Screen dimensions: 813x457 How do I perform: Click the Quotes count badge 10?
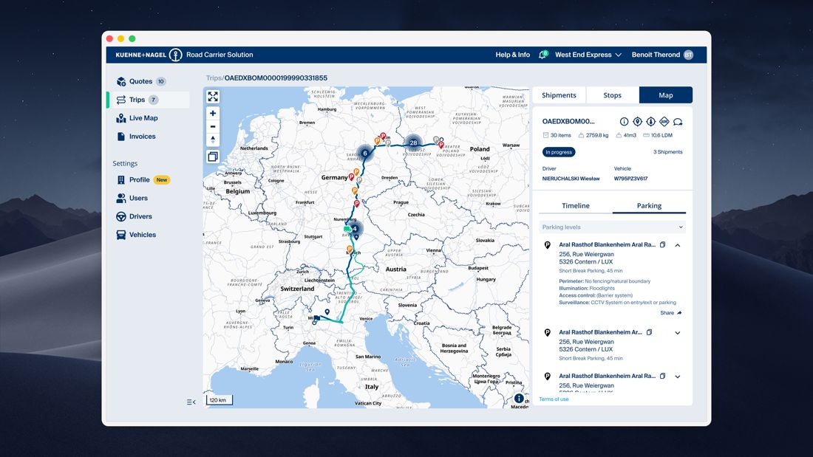coord(160,81)
